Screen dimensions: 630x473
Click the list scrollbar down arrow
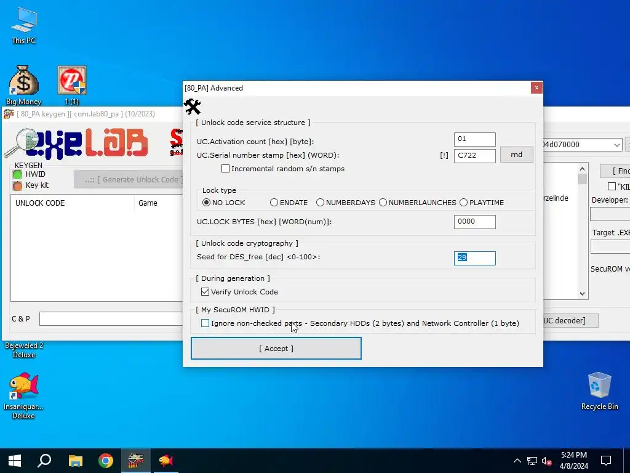pyautogui.click(x=582, y=294)
